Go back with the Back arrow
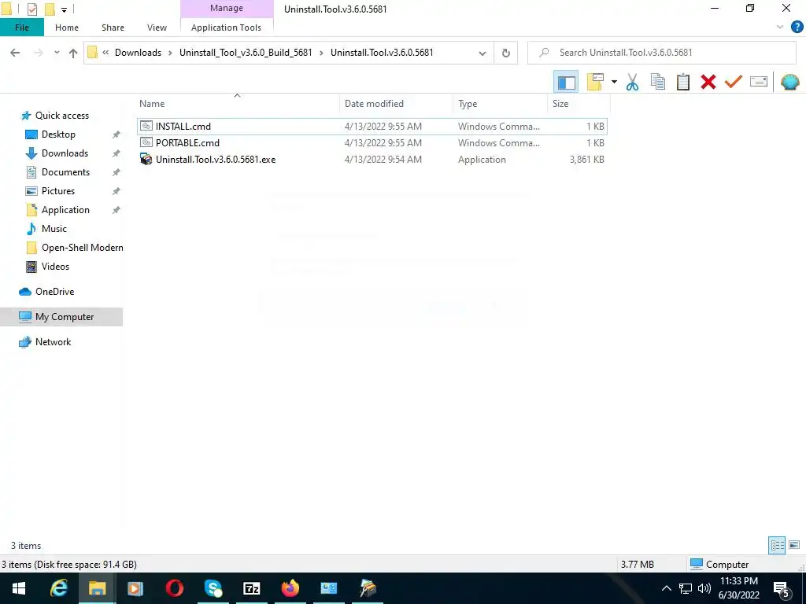This screenshot has height=604, width=806. [16, 53]
